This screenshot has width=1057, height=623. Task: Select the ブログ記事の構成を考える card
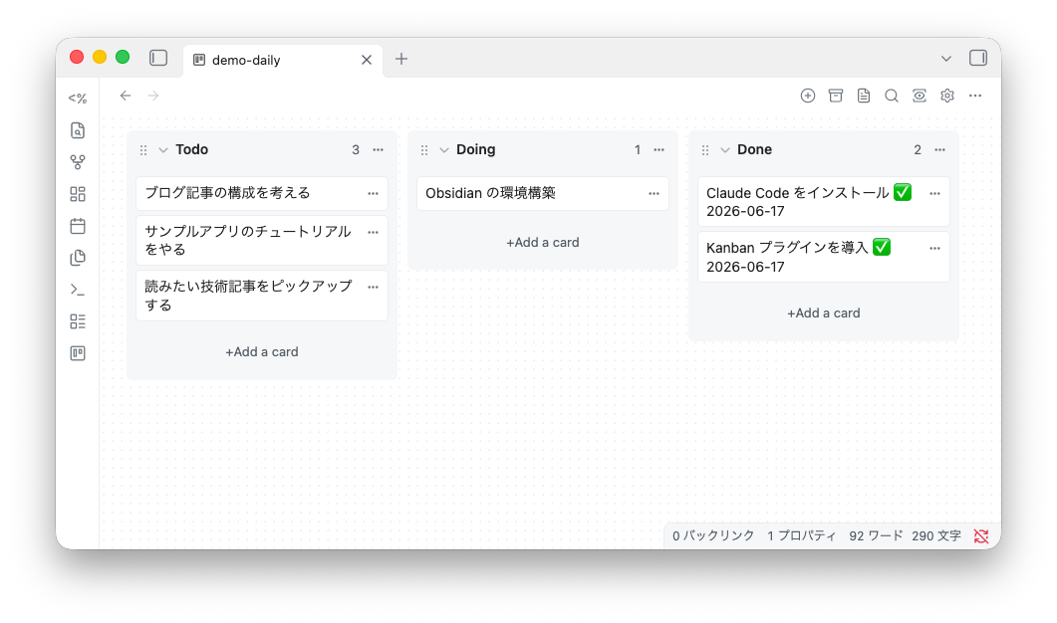[x=262, y=193]
